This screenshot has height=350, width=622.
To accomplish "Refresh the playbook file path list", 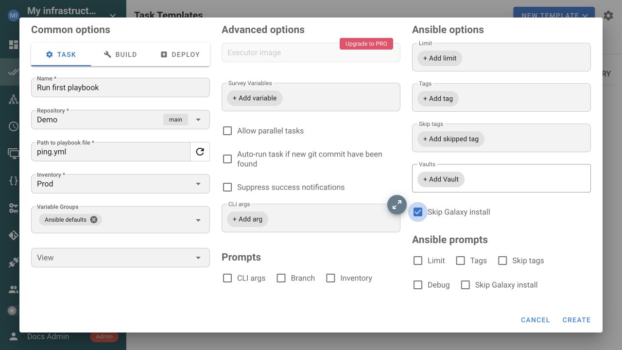I will (x=200, y=152).
